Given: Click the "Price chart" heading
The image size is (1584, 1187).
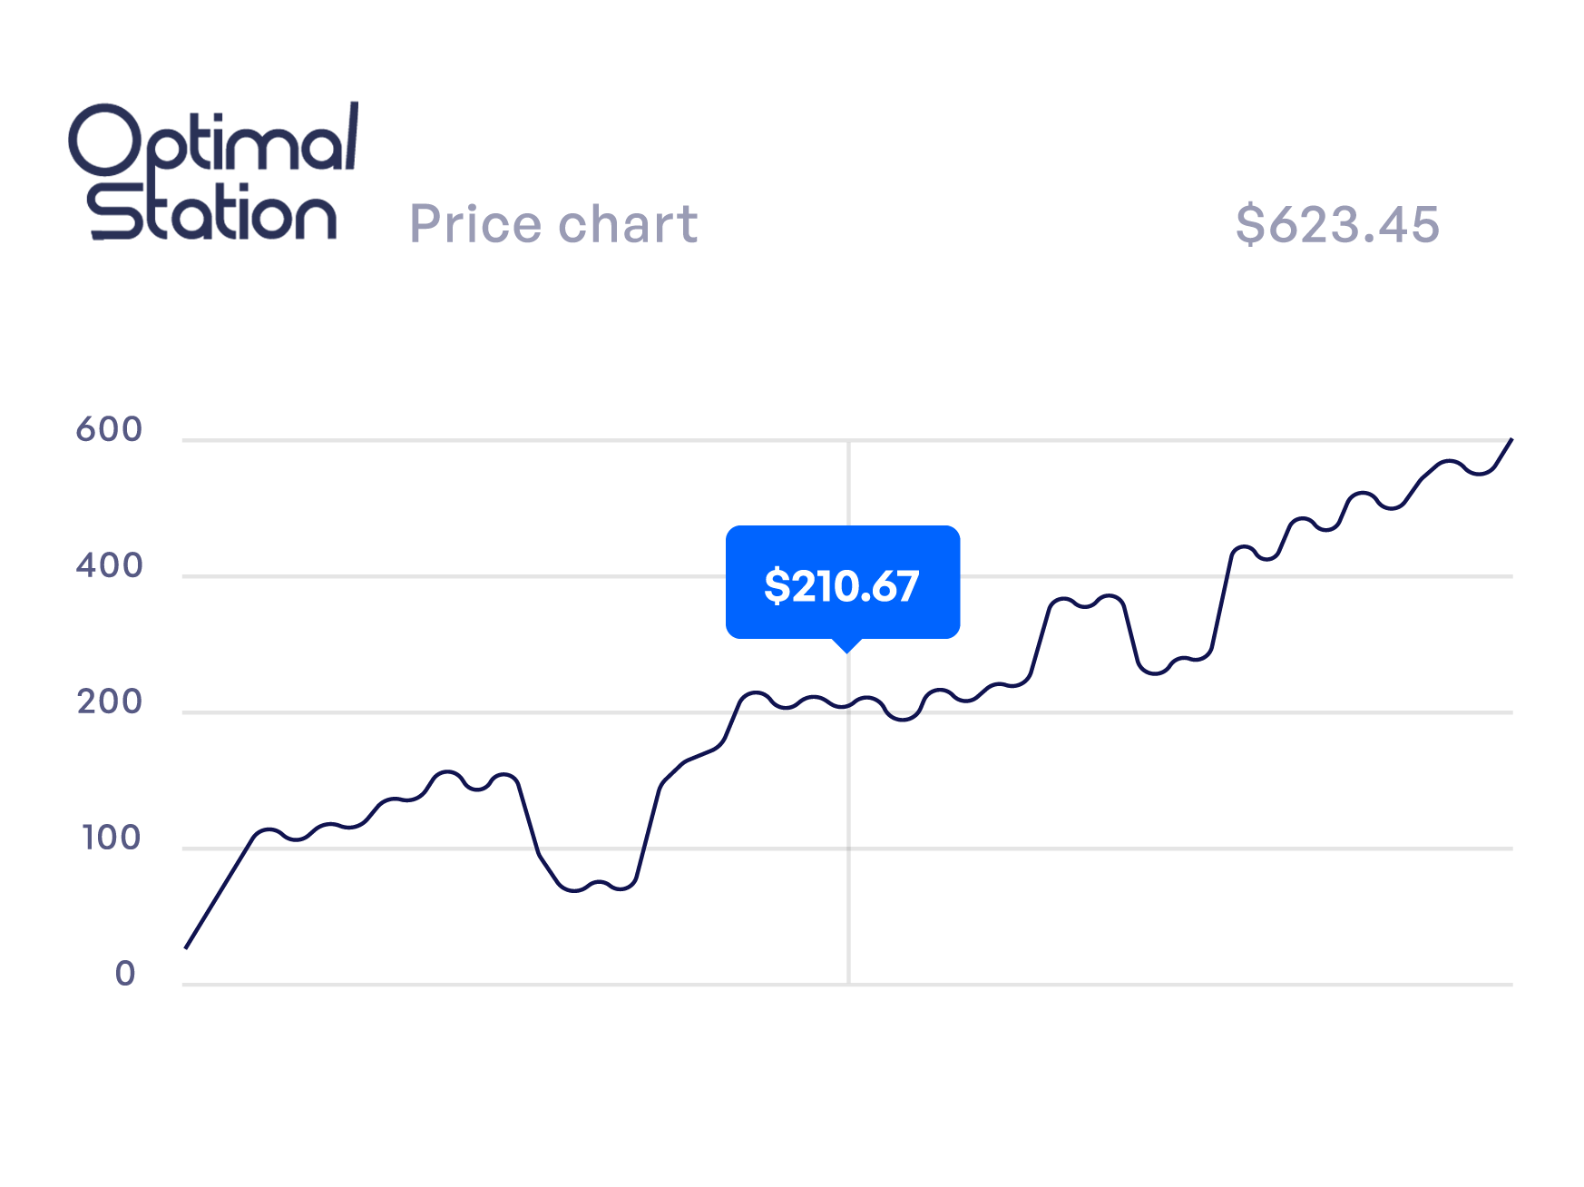Looking at the screenshot, I should pos(553,224).
